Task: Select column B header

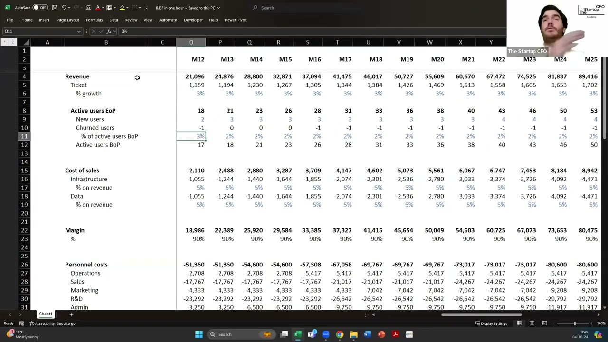Action: click(x=106, y=42)
